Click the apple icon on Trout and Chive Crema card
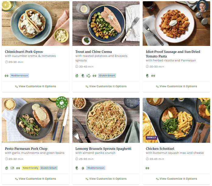 click(x=77, y=76)
